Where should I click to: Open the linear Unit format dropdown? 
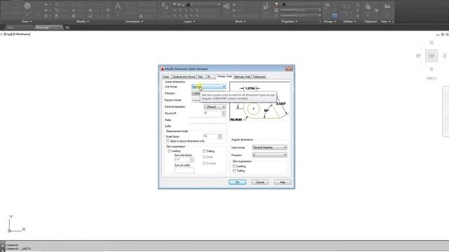click(x=208, y=87)
